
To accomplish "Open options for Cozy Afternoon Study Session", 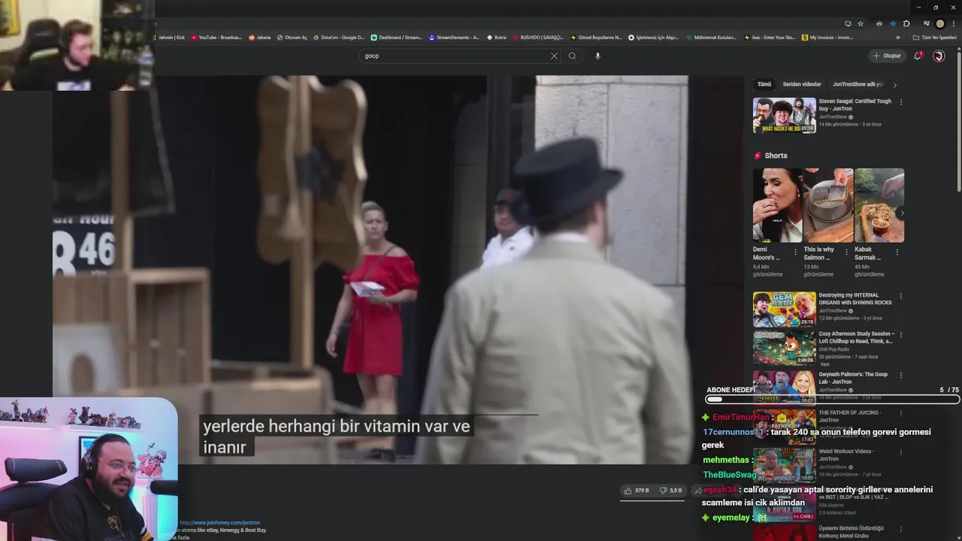I will [x=901, y=335].
